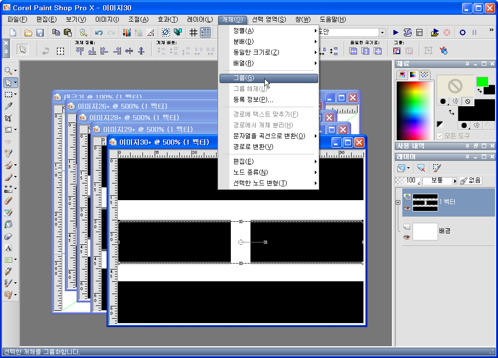Click the grid view icon in toolbar

click(193, 32)
